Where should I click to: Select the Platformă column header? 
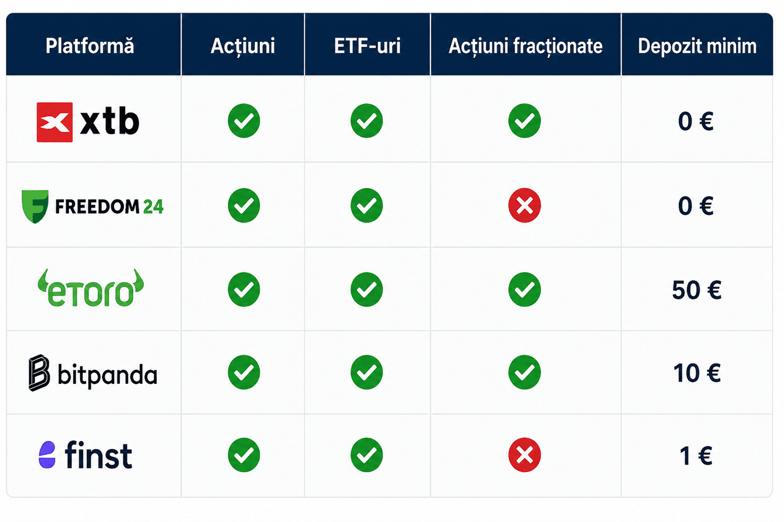point(90,46)
